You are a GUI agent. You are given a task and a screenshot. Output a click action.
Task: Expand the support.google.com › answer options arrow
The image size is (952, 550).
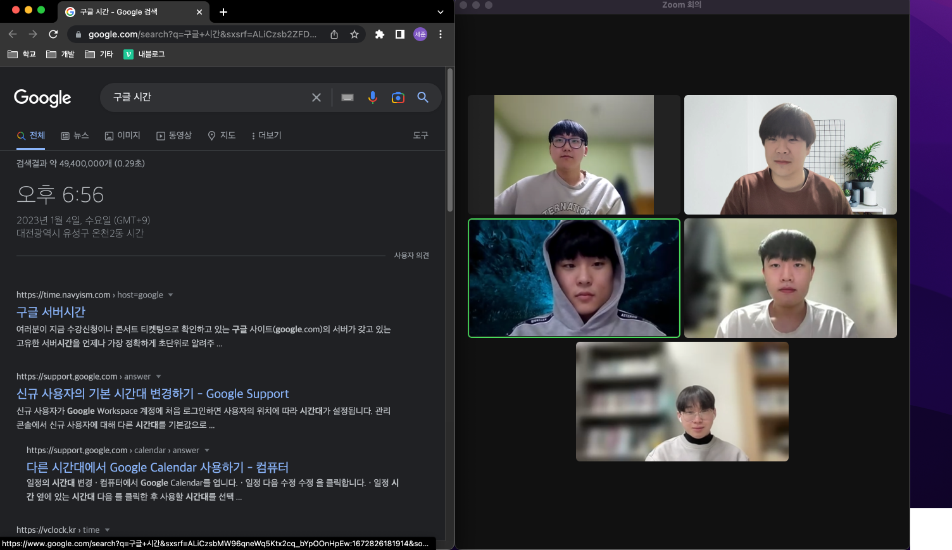click(x=158, y=377)
